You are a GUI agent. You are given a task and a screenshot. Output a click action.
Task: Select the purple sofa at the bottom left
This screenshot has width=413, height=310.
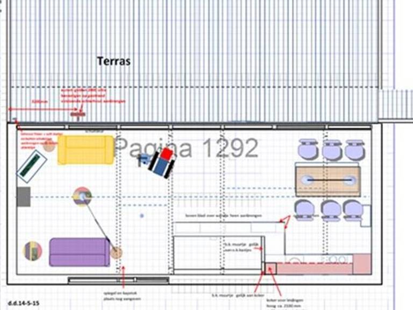pyautogui.click(x=79, y=252)
